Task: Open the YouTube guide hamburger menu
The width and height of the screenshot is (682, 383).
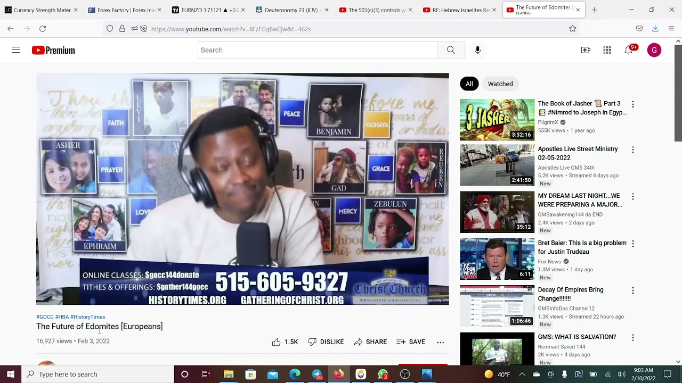Action: [16, 50]
